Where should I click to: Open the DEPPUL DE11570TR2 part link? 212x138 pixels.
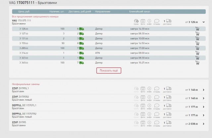pos(24,114)
